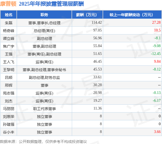Click the red change value 27.28
The height and width of the screenshot is (144, 162).
click(x=156, y=22)
